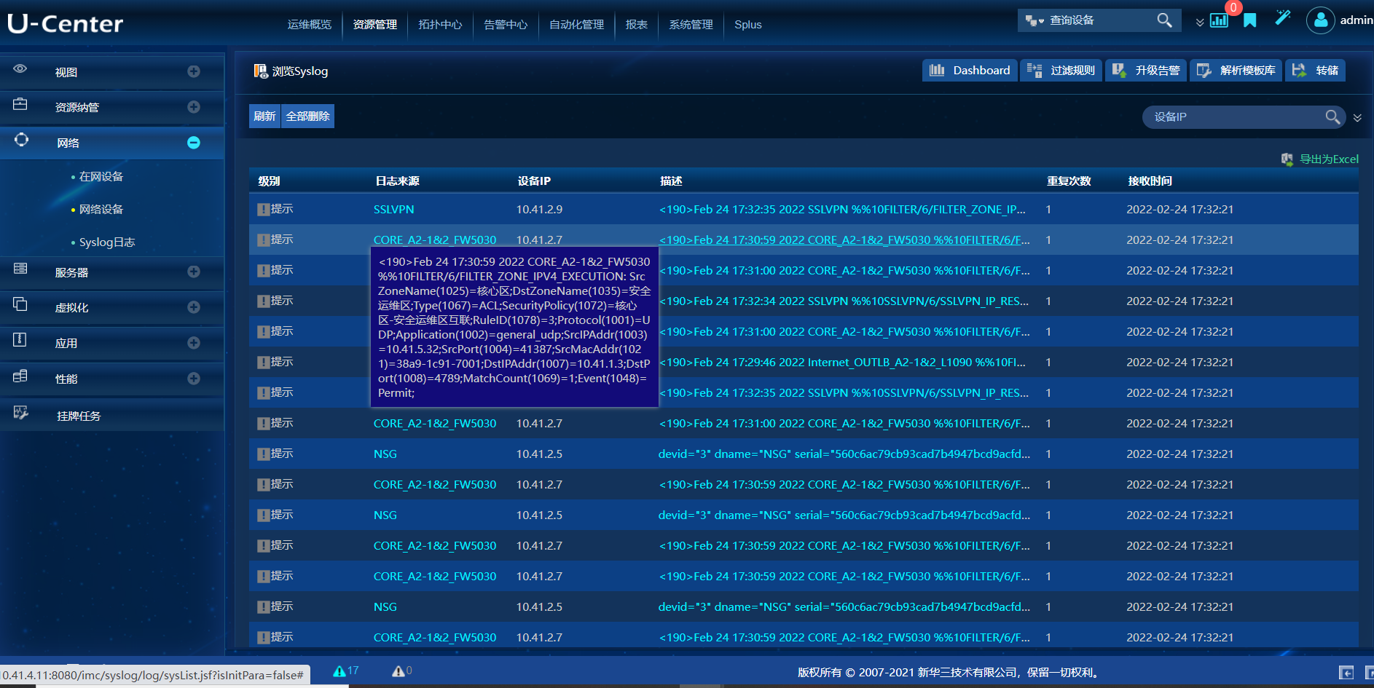The image size is (1374, 688).
Task: Sort by the 级别 column header
Action: point(269,181)
